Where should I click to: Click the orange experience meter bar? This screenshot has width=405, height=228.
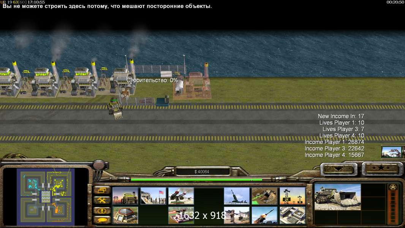(393, 207)
